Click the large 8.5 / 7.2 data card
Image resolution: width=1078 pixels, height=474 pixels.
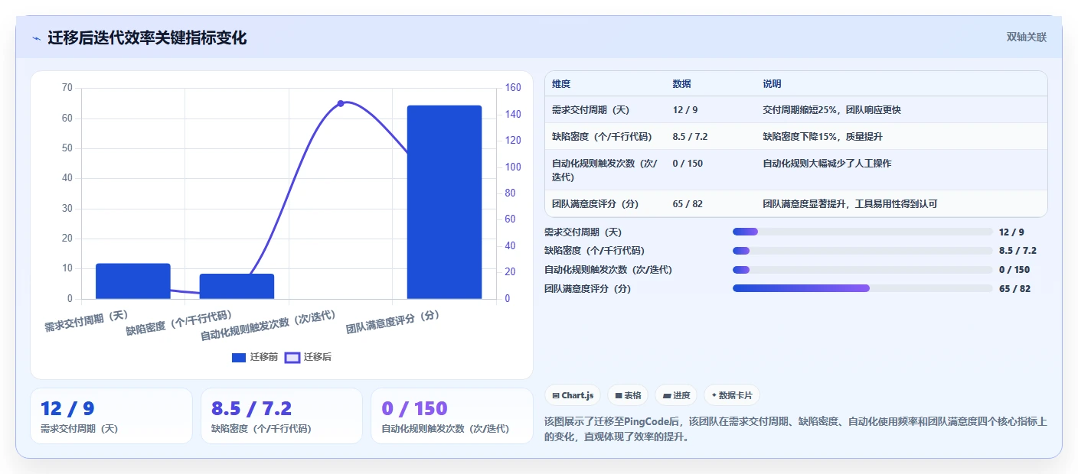click(281, 416)
